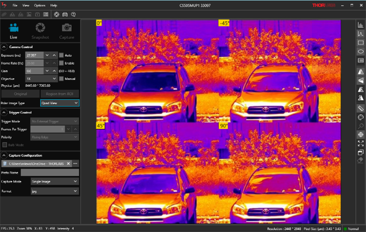Click the -45° polarization quadrant image
366x232 pixels.
(279, 71)
